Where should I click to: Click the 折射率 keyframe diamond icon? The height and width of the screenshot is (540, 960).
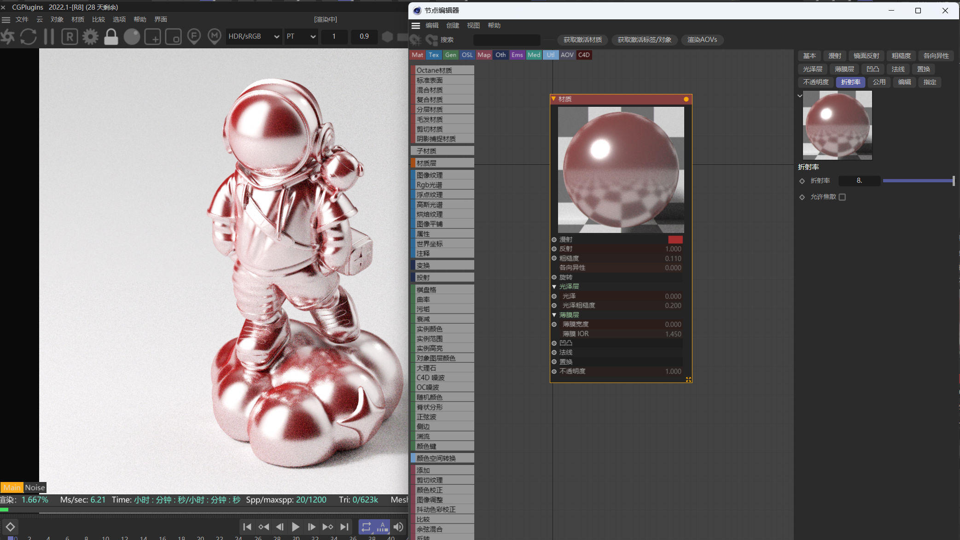coord(802,181)
